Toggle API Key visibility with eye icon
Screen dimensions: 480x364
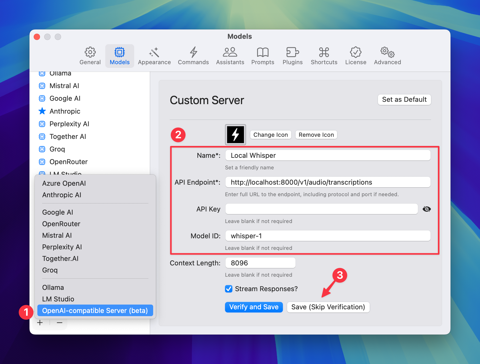click(x=427, y=209)
